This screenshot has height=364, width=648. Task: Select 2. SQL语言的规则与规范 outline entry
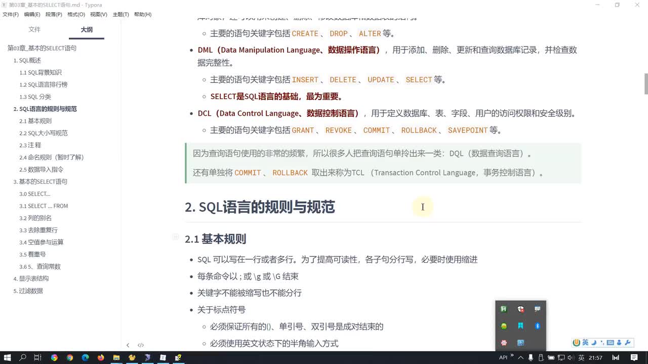point(45,109)
